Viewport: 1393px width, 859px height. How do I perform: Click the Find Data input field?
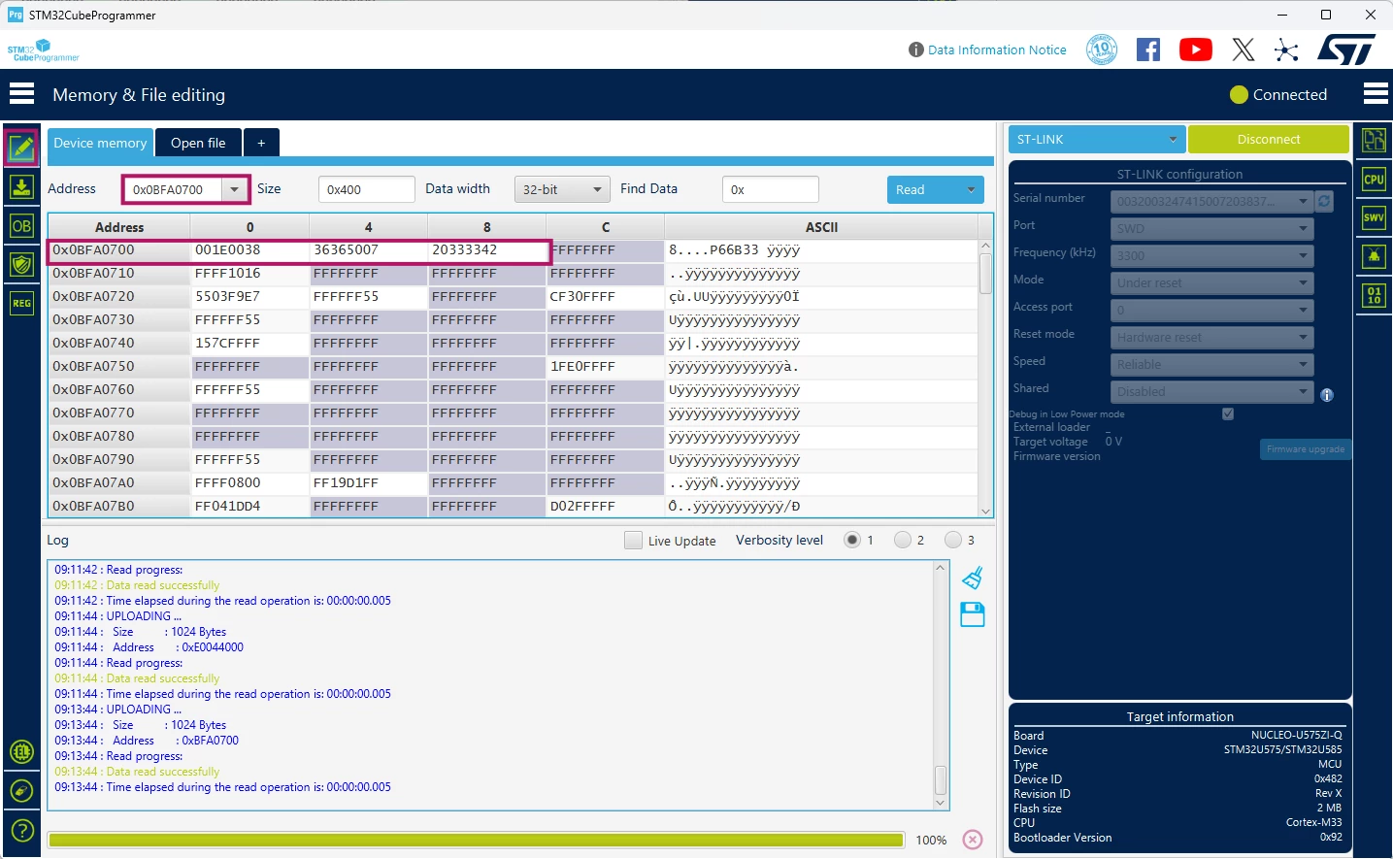pos(771,189)
